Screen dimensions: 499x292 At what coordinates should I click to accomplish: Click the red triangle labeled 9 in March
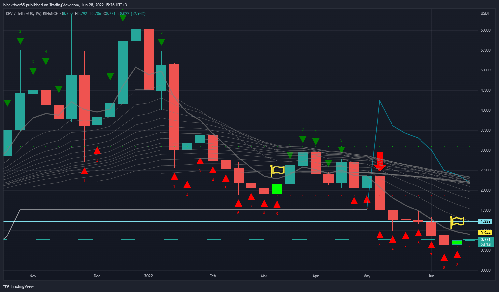(277, 204)
